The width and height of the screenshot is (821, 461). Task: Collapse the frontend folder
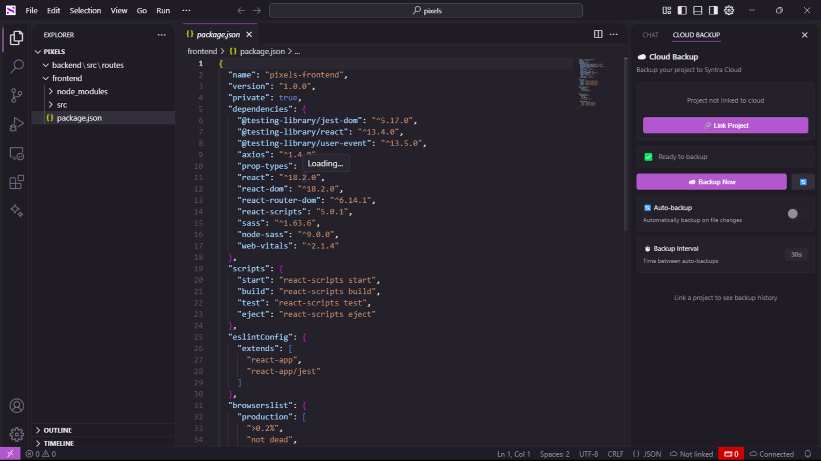click(x=67, y=78)
